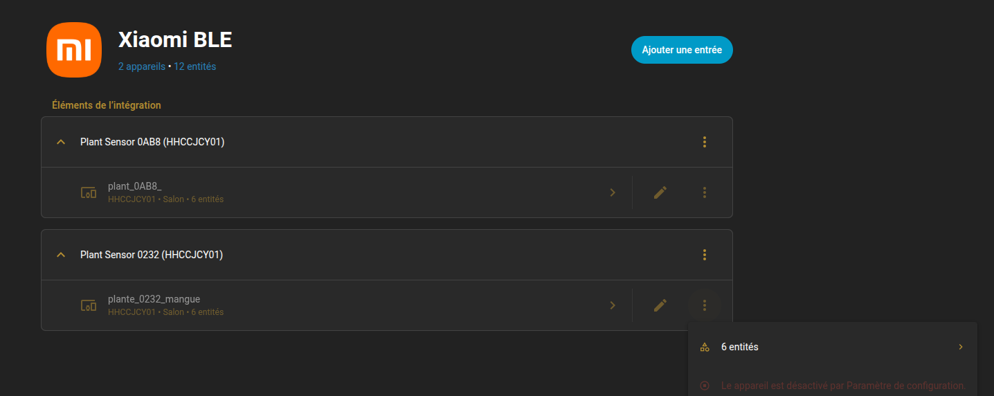This screenshot has height=396, width=994.
Task: Open the plant_0AB8_ device using its chevron
Action: pyautogui.click(x=613, y=192)
